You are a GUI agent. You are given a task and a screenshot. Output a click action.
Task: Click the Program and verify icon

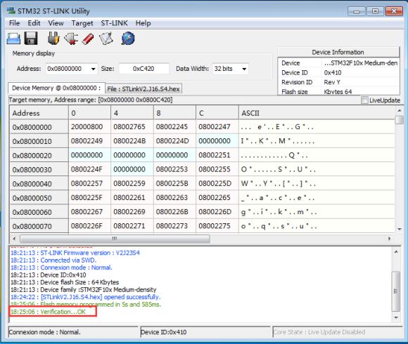click(x=106, y=39)
